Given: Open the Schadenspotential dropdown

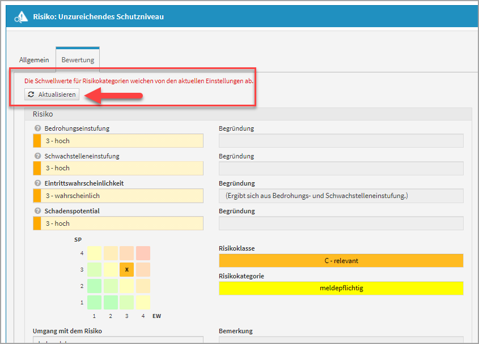Looking at the screenshot, I should (118, 223).
